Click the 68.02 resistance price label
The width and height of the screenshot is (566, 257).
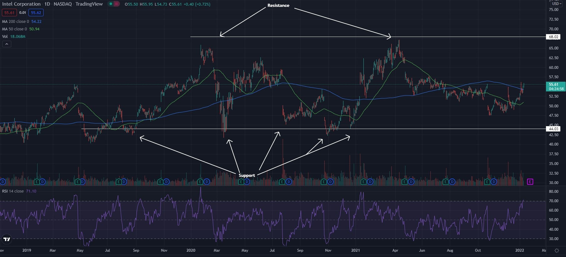[x=553, y=37]
